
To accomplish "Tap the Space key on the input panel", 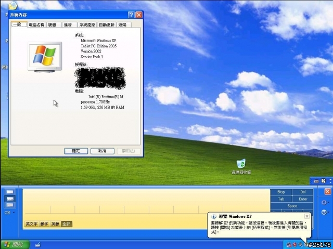I will coord(292,206).
